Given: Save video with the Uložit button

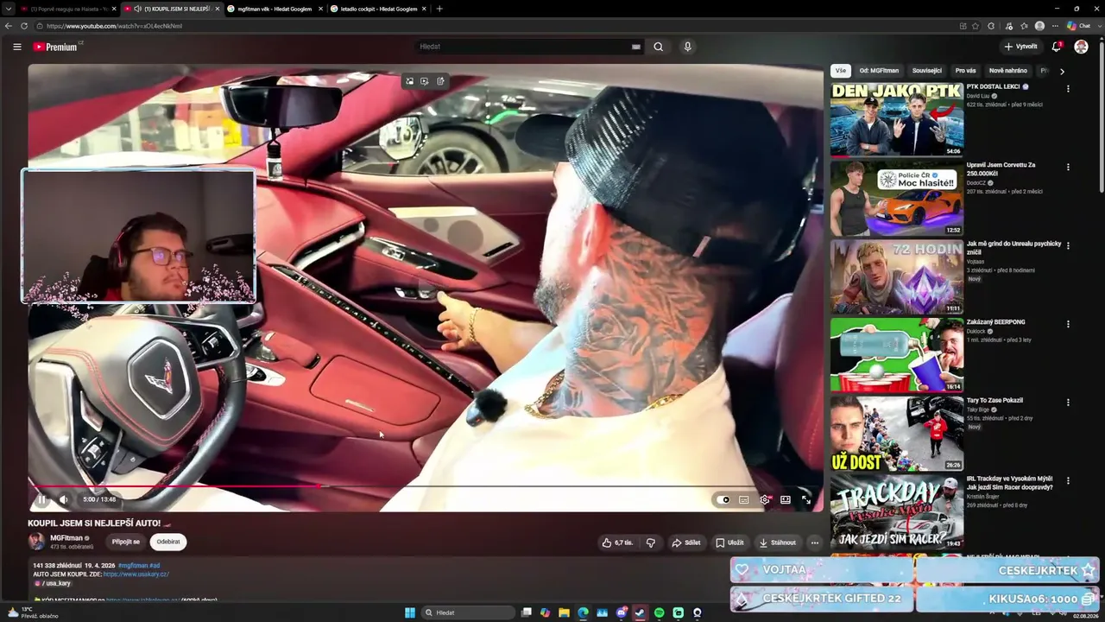Looking at the screenshot, I should pyautogui.click(x=729, y=543).
